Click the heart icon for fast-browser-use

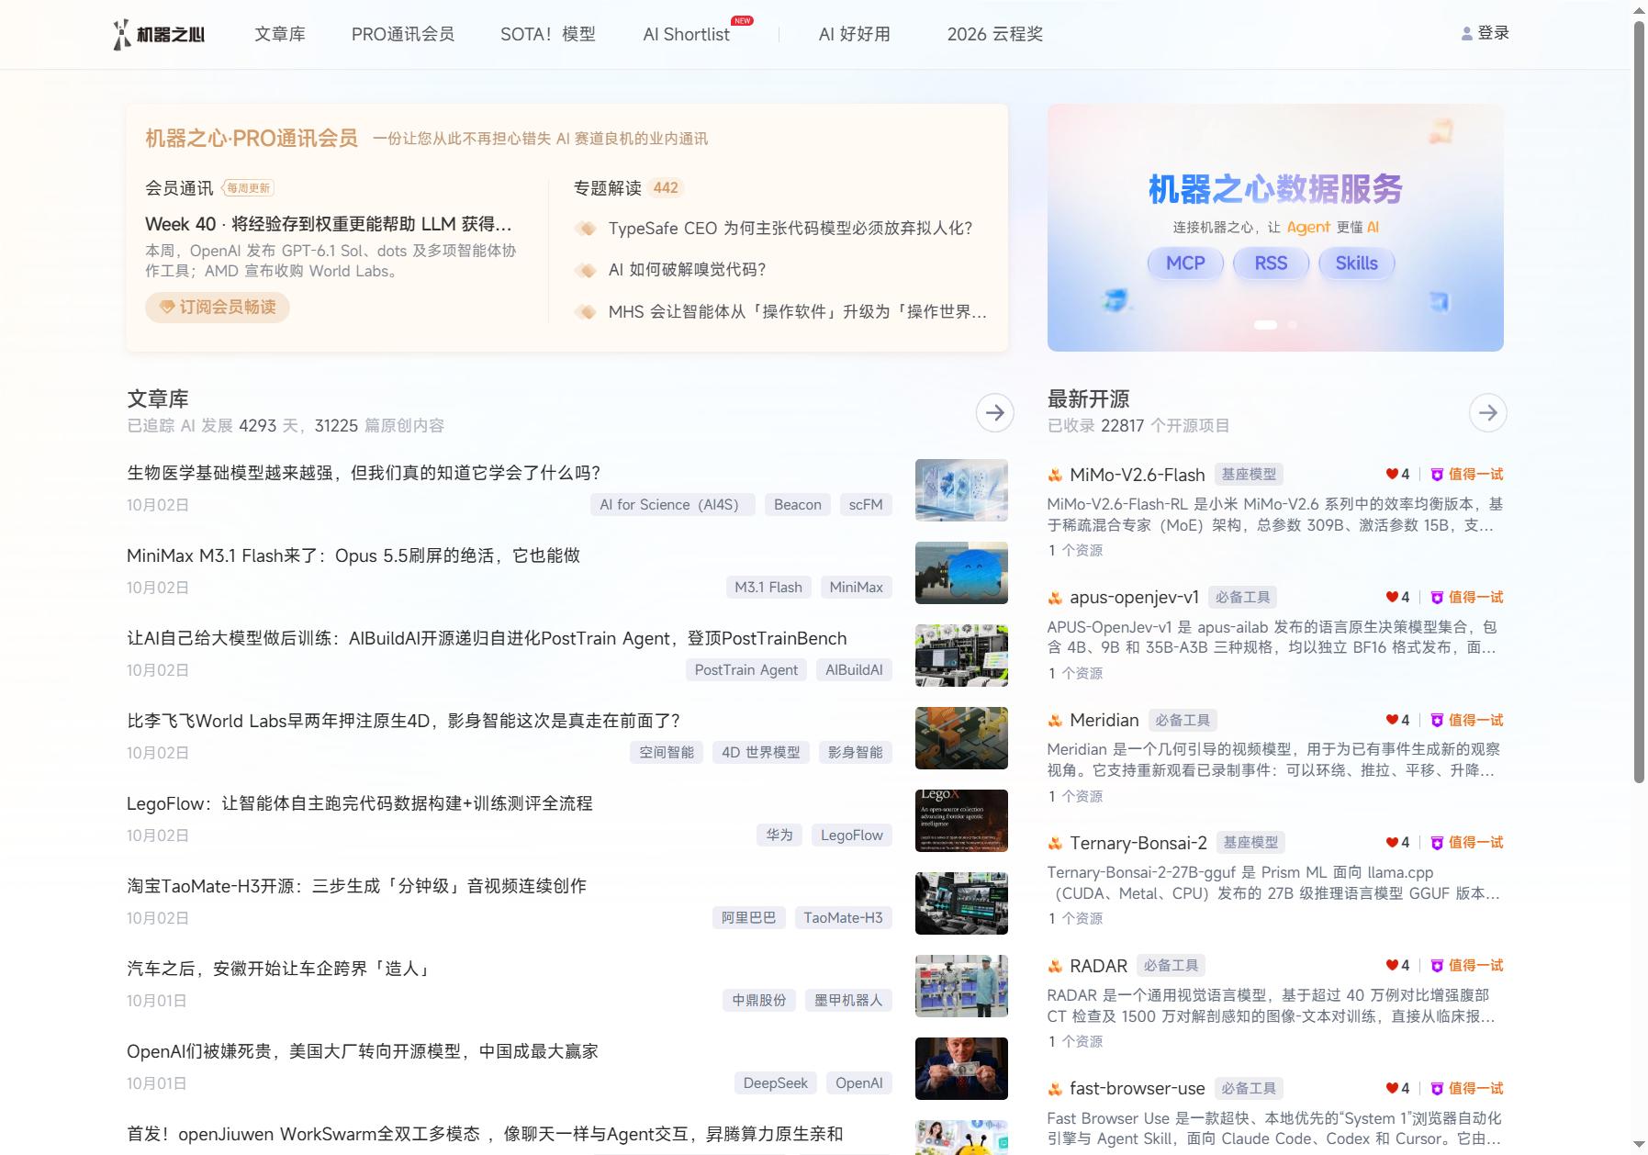pos(1392,1089)
